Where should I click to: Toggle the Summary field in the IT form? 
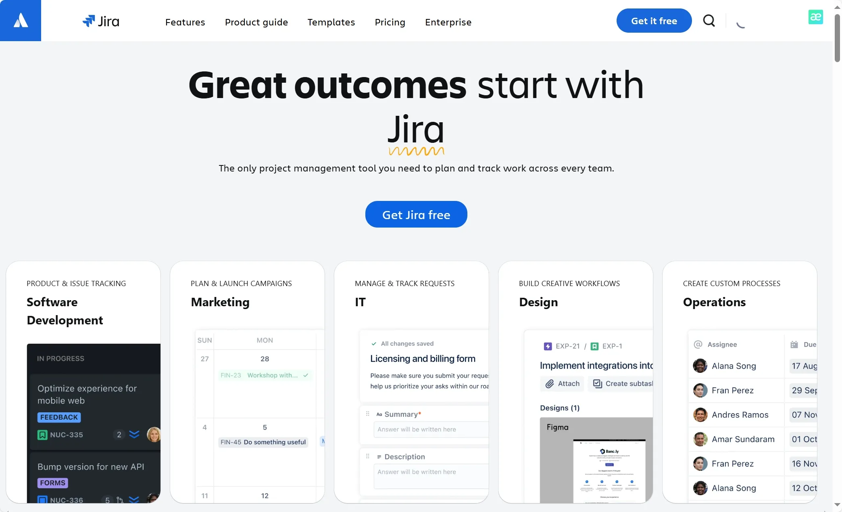[x=368, y=414]
